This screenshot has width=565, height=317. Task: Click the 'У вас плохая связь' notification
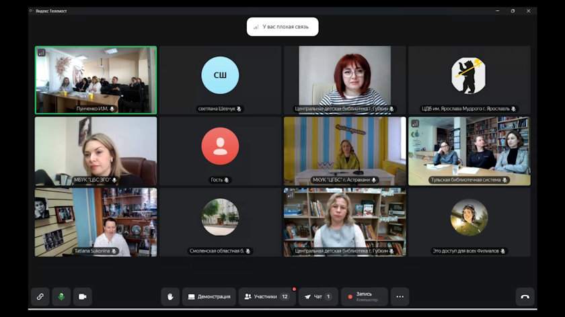pyautogui.click(x=282, y=27)
